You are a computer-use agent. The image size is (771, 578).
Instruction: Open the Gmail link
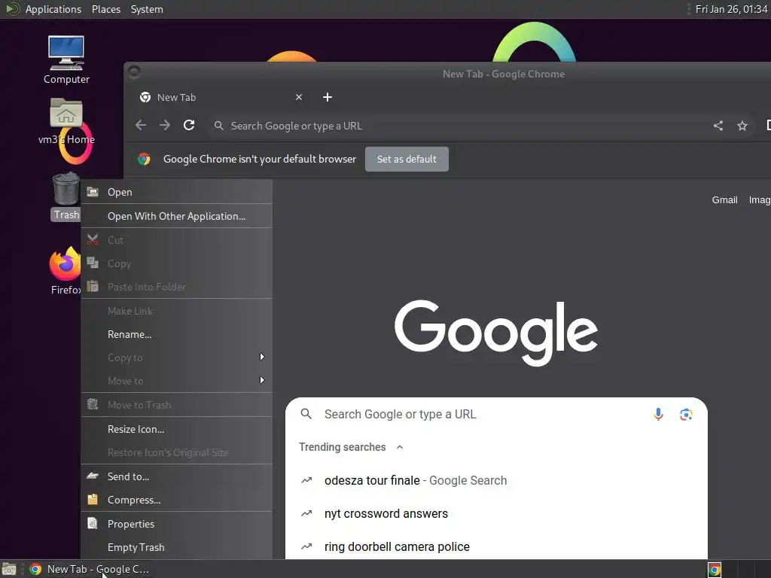click(724, 200)
